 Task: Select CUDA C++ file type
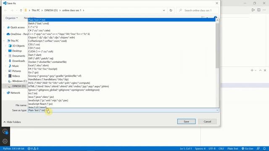(x=121, y=51)
